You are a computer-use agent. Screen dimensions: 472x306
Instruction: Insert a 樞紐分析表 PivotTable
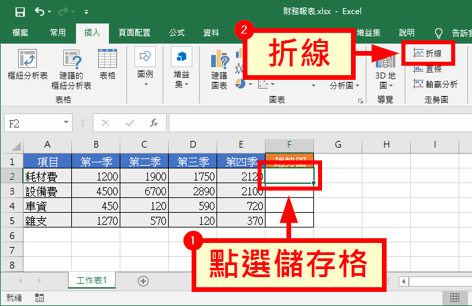tap(28, 65)
